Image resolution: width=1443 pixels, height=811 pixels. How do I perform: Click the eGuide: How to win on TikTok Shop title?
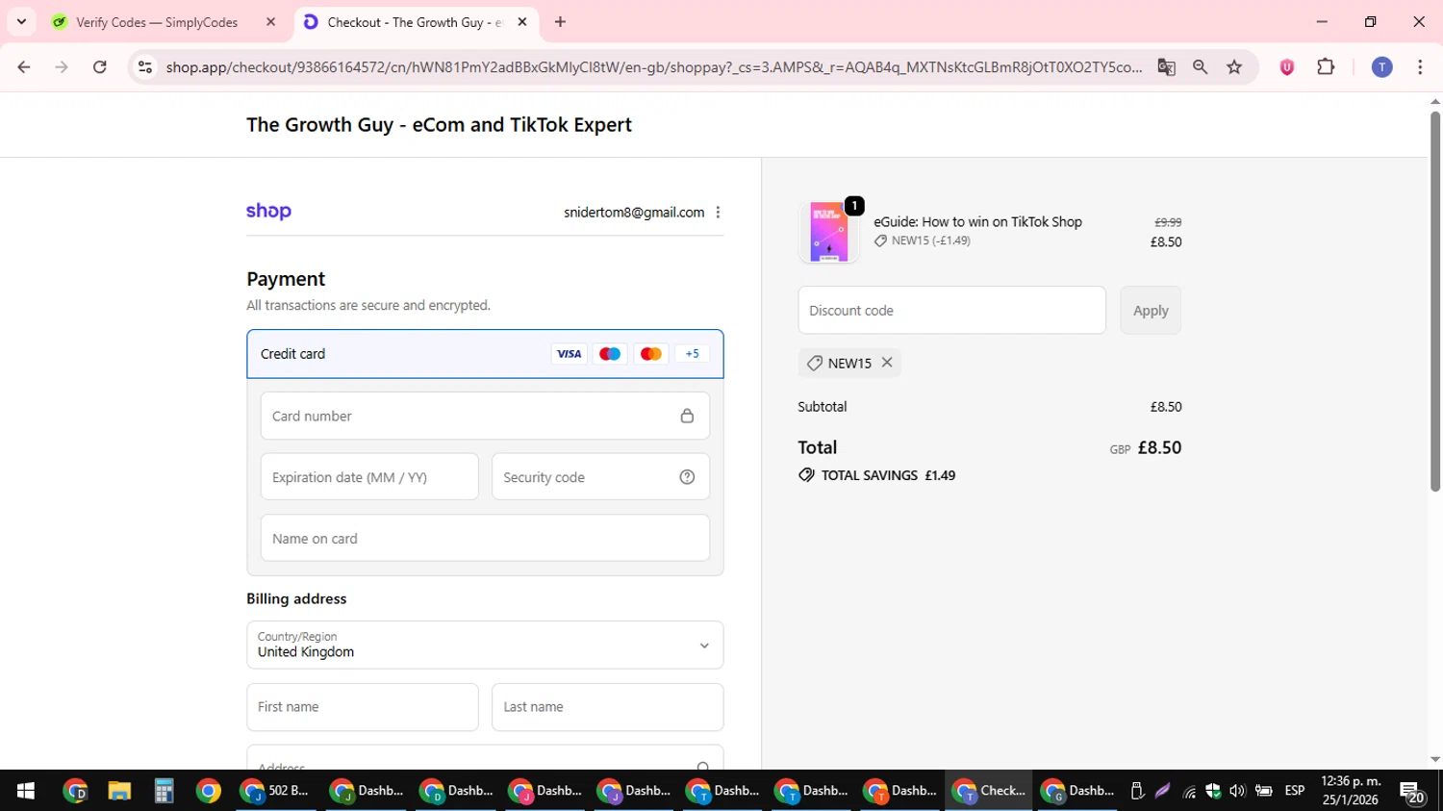[x=977, y=221]
